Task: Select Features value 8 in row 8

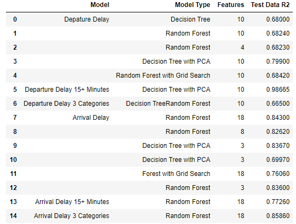Action: [242, 132]
